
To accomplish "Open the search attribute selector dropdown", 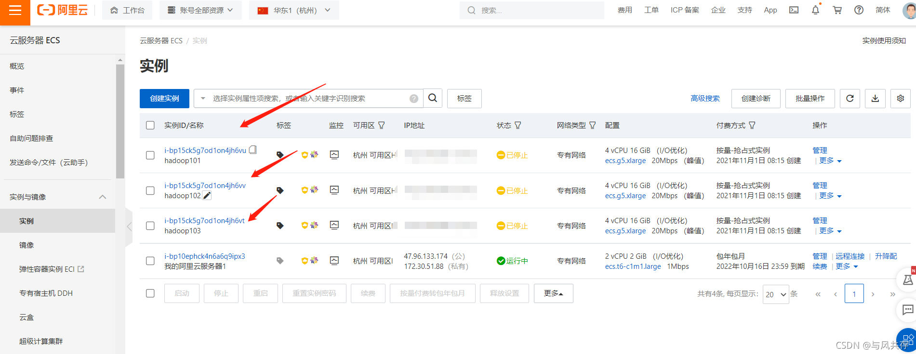I will click(x=203, y=99).
